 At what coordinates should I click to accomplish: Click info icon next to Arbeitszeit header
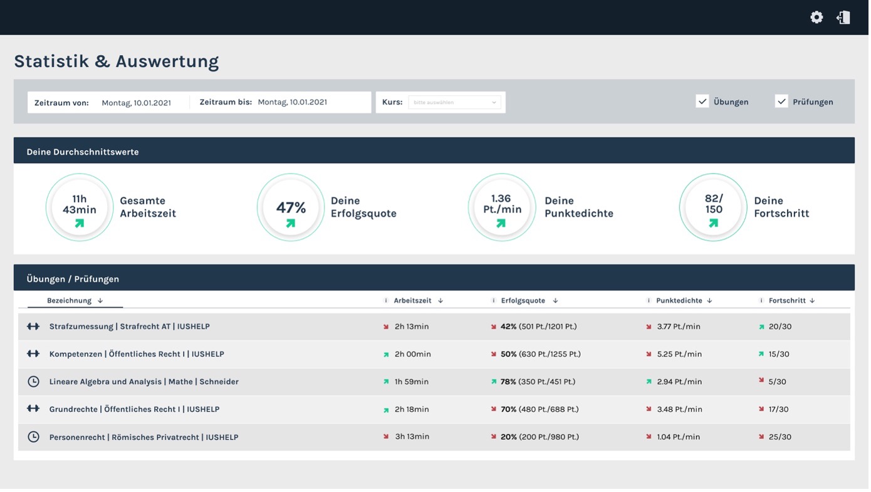[x=386, y=301]
